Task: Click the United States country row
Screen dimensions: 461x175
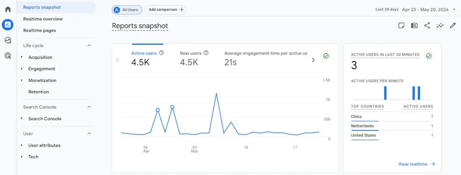Action: 392,135
